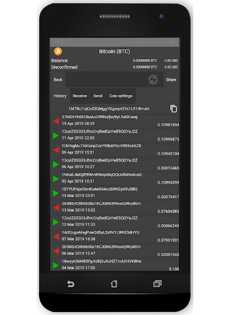Viewport: 230px width, 315px height.
Task: Click amount 0.10894299
Action: click(168, 182)
